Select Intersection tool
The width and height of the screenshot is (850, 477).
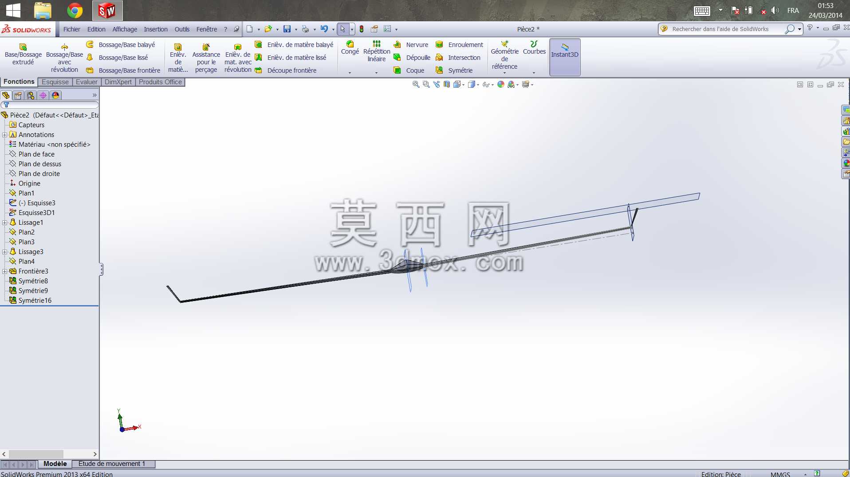[x=458, y=58]
